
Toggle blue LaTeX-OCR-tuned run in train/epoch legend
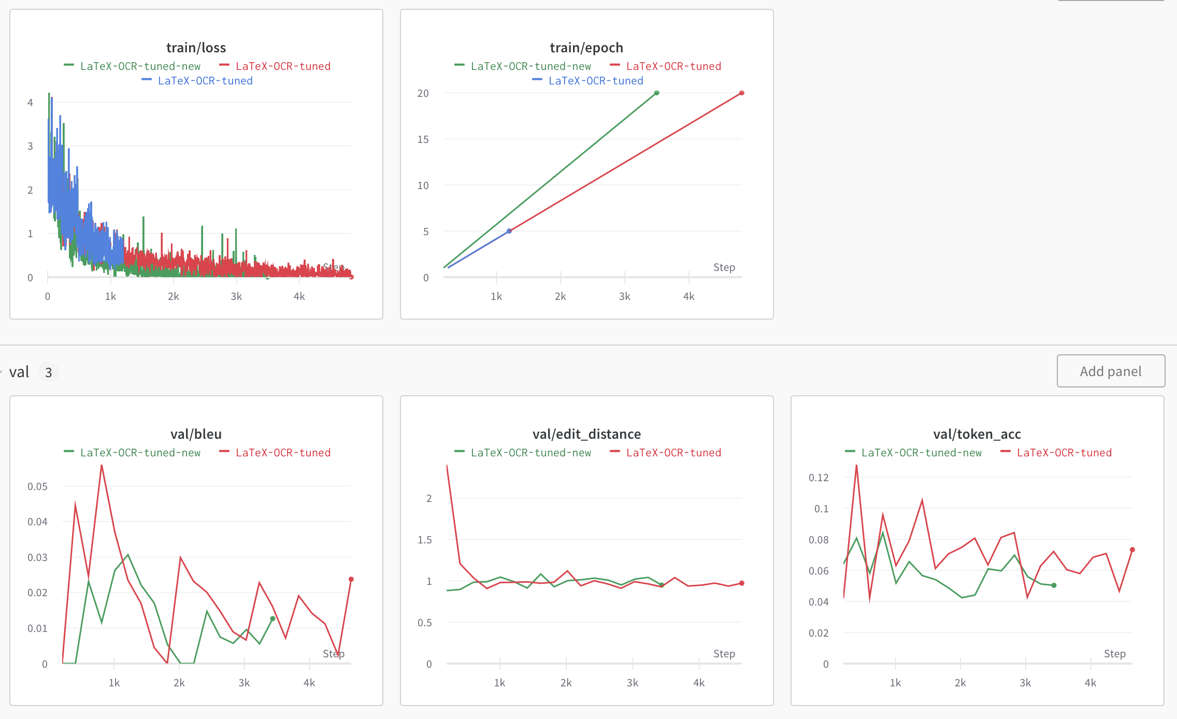pyautogui.click(x=588, y=81)
